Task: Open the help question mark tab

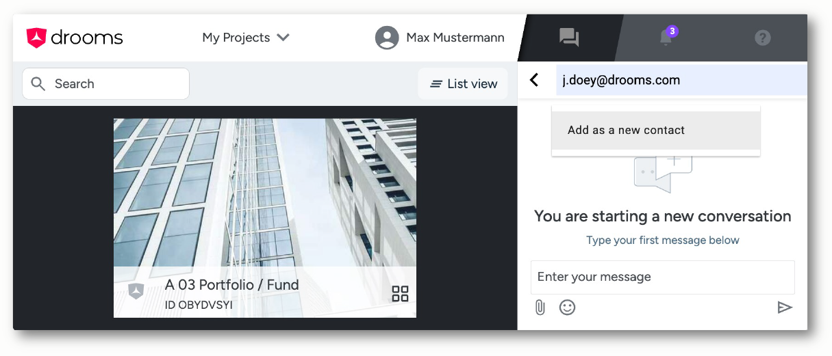Action: click(763, 38)
